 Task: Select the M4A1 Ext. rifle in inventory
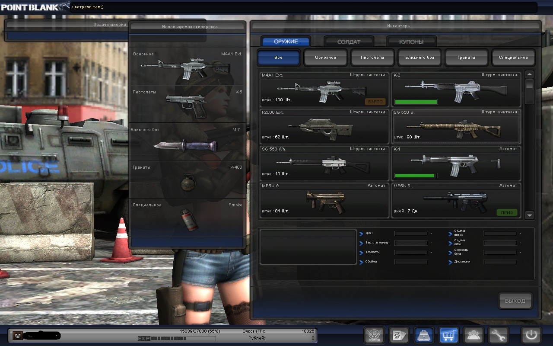pyautogui.click(x=324, y=89)
